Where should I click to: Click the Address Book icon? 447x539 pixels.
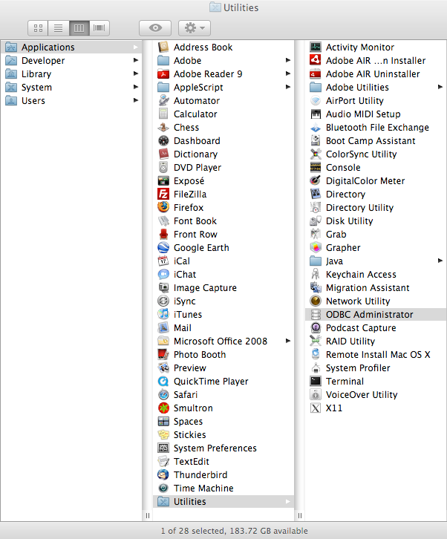[163, 47]
